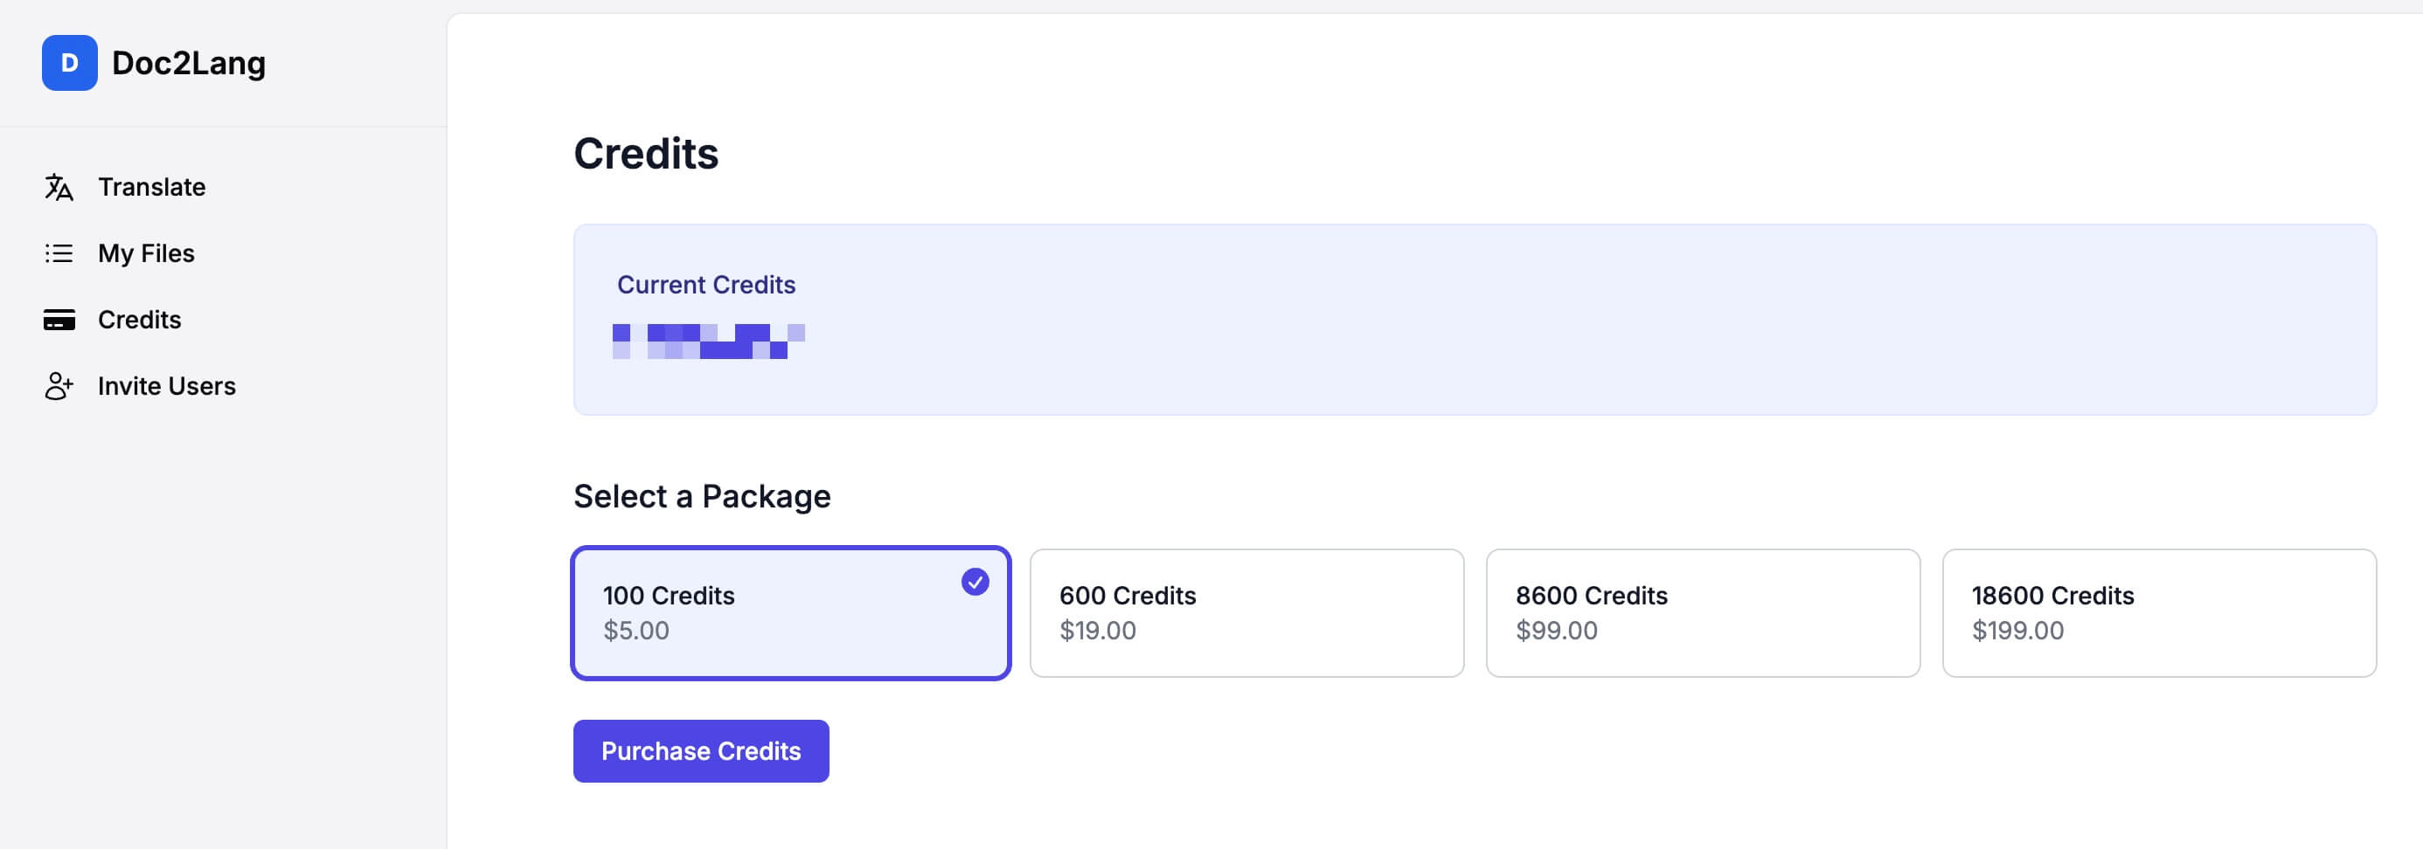The height and width of the screenshot is (849, 2423).
Task: Open the Translate page from sidebar label
Action: 151,187
